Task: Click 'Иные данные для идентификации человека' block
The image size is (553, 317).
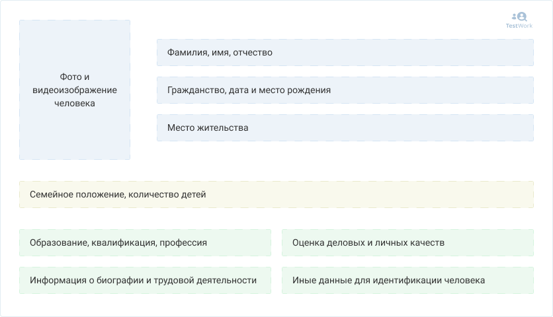Action: pyautogui.click(x=407, y=280)
